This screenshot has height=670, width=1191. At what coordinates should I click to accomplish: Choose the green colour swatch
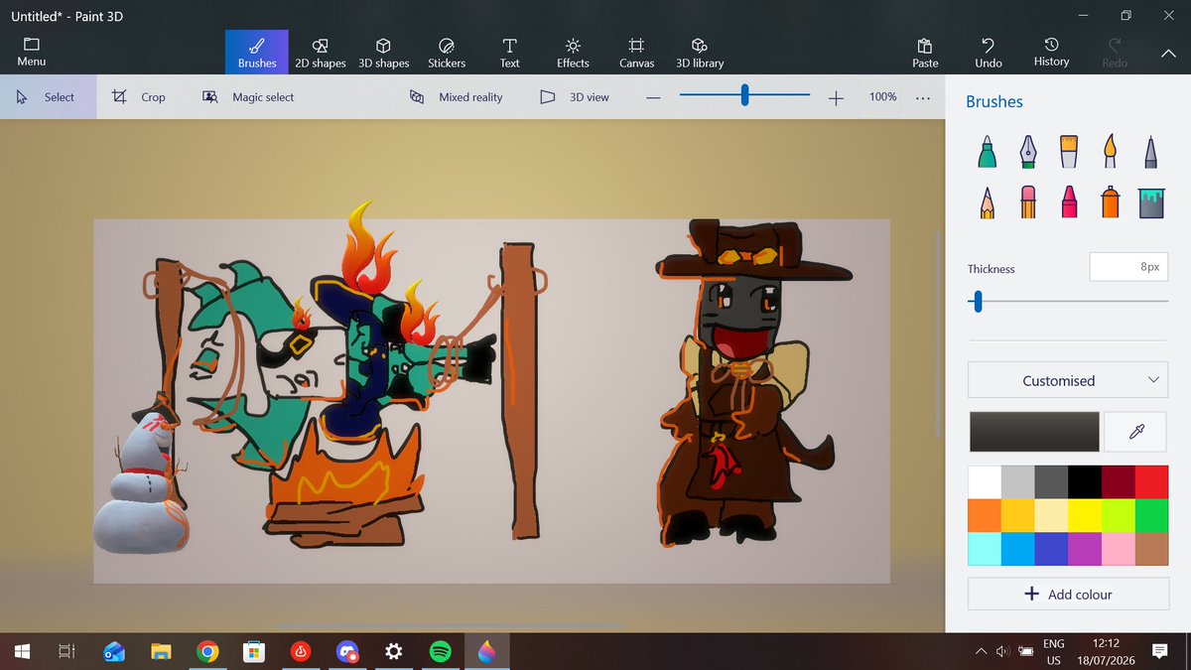pyautogui.click(x=1151, y=516)
